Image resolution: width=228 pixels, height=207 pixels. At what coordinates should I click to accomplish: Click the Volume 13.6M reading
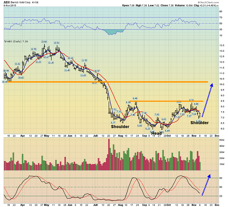184,5
